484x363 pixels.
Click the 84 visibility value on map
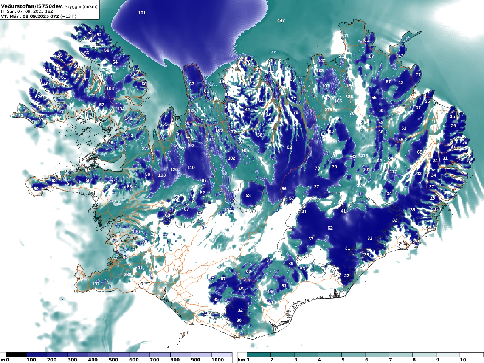[391, 158]
